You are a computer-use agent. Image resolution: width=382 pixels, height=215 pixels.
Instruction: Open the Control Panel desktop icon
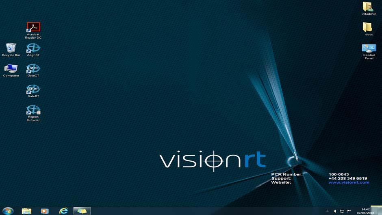pos(369,51)
